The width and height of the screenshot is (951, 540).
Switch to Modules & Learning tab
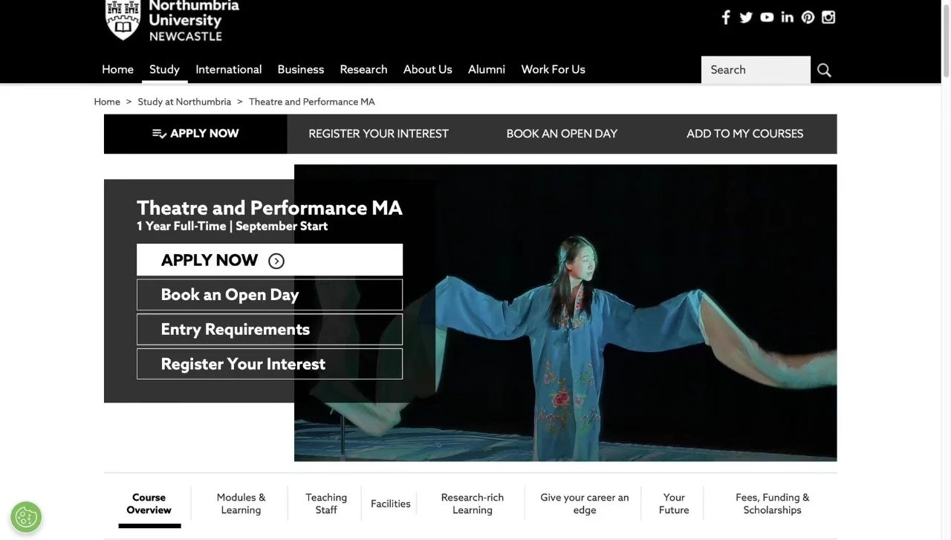pyautogui.click(x=241, y=504)
